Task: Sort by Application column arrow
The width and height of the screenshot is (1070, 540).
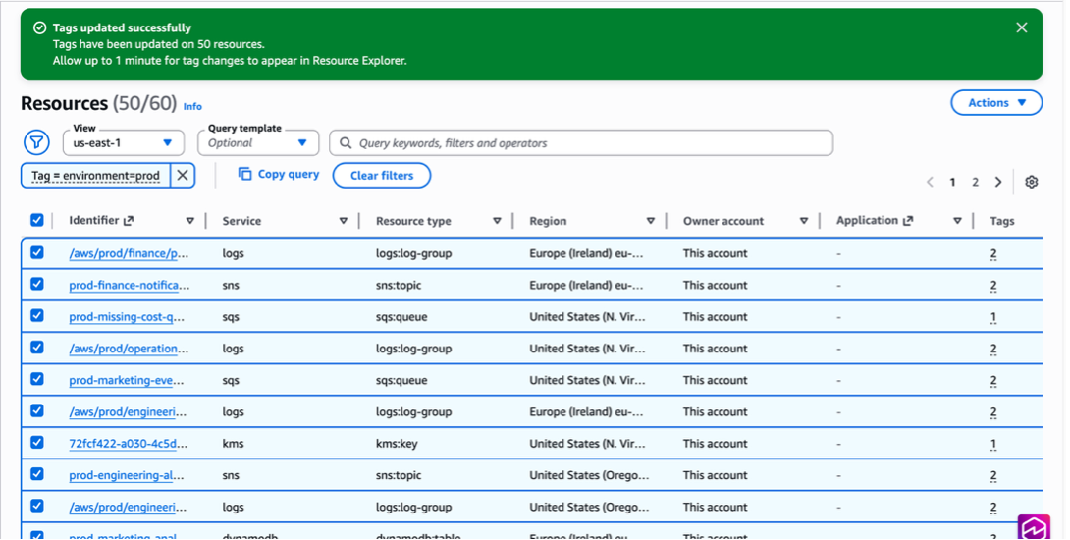Action: point(957,221)
